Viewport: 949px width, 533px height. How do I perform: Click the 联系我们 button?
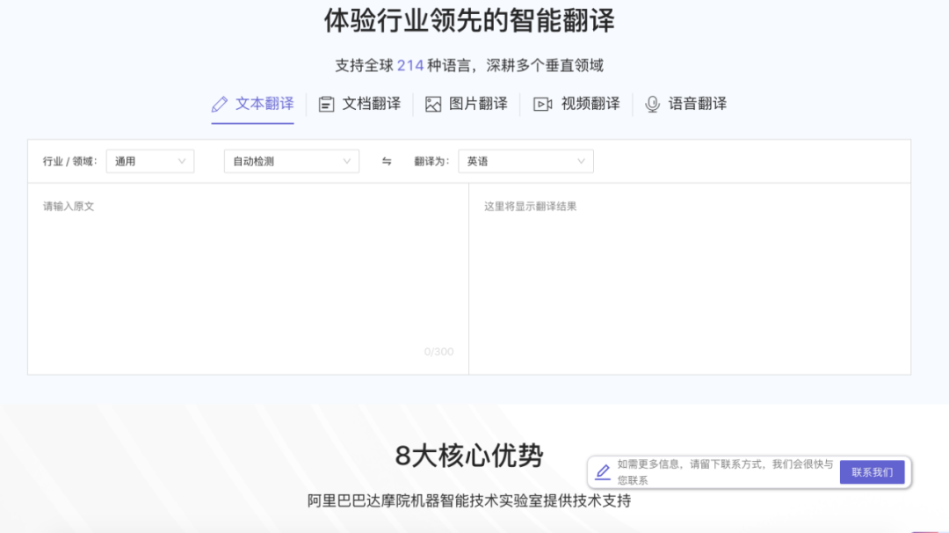point(872,472)
